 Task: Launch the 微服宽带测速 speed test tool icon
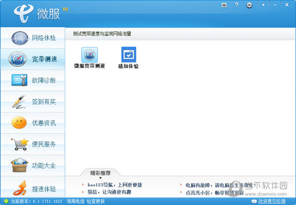tap(89, 55)
